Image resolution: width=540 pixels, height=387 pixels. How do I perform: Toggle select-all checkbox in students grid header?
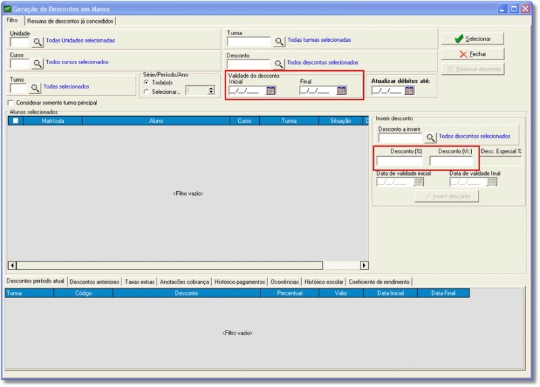(15, 121)
